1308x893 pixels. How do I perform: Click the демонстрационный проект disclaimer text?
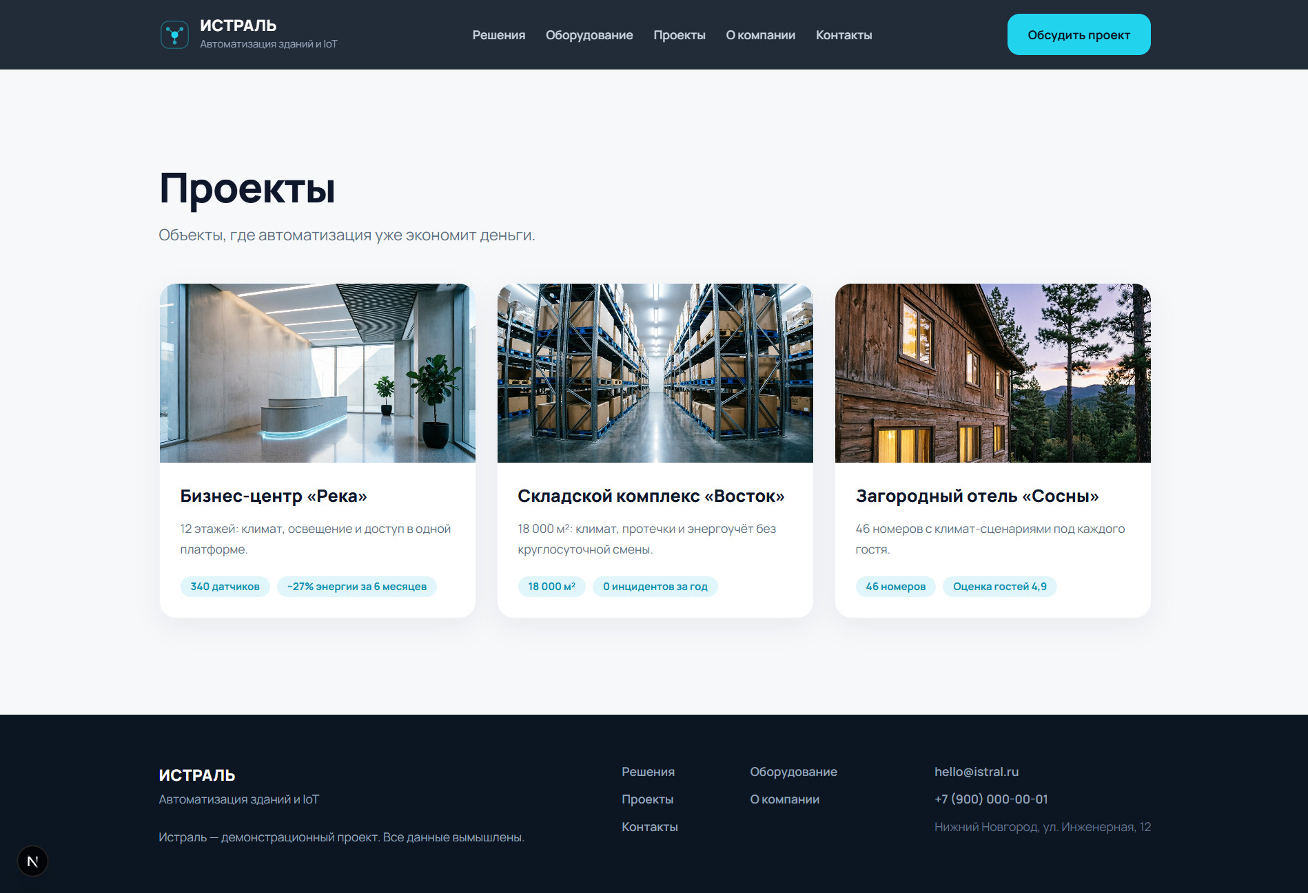pyautogui.click(x=341, y=837)
